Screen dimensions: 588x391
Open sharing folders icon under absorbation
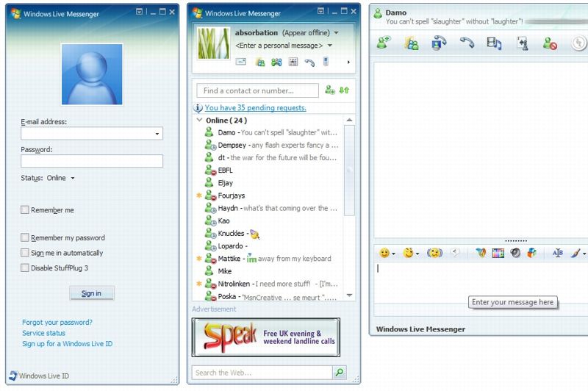(260, 62)
